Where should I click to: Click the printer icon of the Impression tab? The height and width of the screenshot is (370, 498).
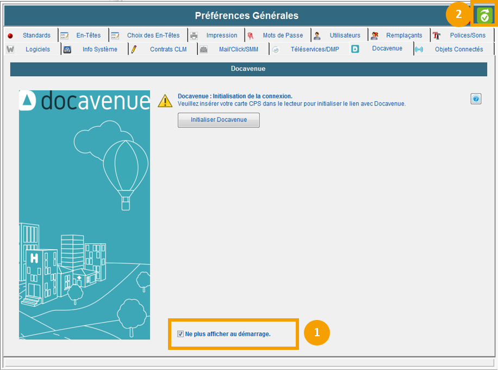194,36
